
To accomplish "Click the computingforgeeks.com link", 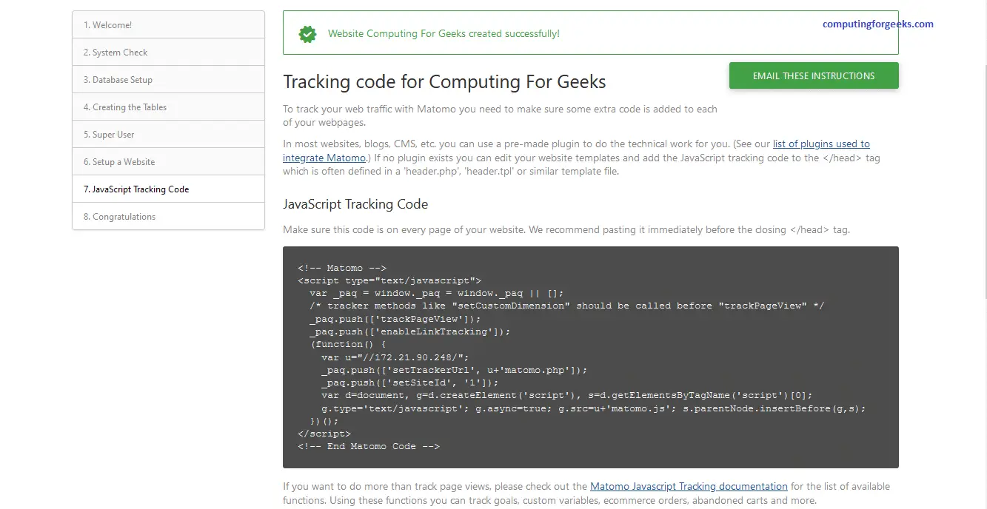I will coord(877,24).
